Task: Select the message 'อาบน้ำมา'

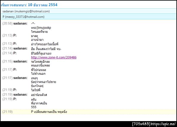Action: (37, 40)
